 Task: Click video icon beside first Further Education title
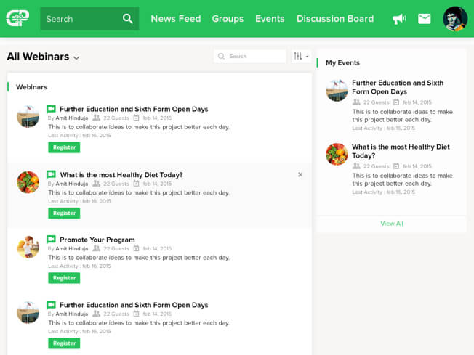(51, 109)
